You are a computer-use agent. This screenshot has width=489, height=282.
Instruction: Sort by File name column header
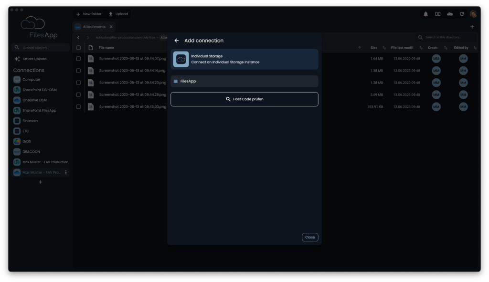[106, 48]
